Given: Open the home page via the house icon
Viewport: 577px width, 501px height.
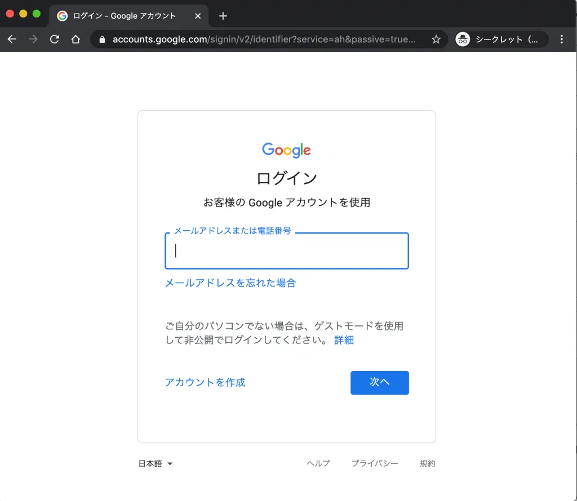Looking at the screenshot, I should pos(76,39).
